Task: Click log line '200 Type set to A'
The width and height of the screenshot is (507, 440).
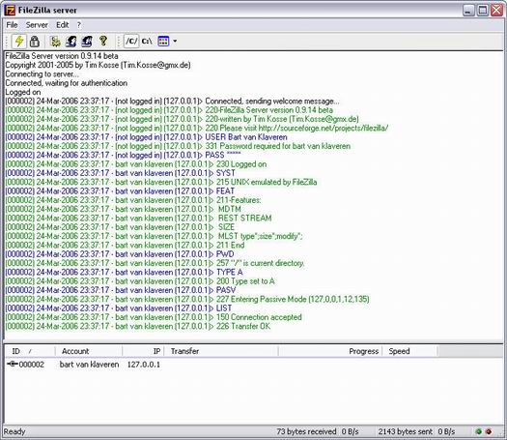Action: (140, 281)
